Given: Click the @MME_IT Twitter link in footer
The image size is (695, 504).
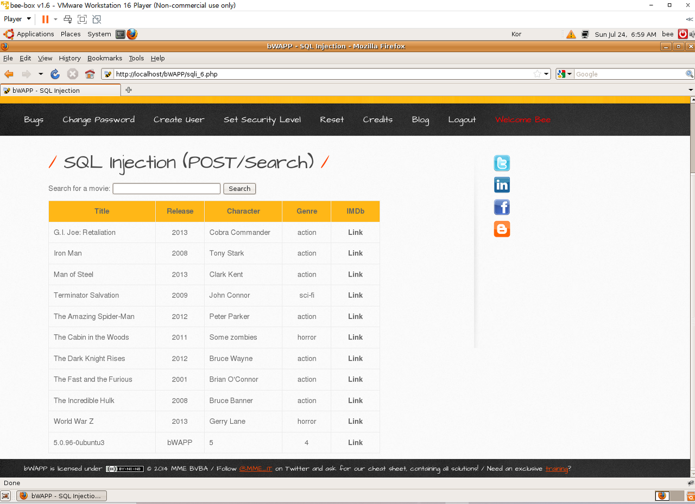Looking at the screenshot, I should pos(256,469).
